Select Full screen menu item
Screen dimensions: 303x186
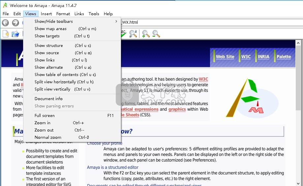tap(72, 116)
